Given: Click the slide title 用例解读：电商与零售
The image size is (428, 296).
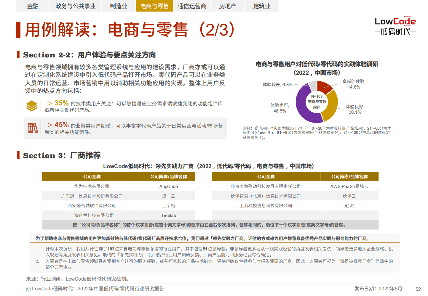Looking at the screenshot, I should pos(130,30).
